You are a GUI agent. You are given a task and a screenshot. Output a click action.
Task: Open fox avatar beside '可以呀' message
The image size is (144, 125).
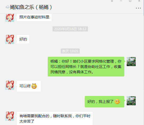pyautogui.click(x=10, y=85)
